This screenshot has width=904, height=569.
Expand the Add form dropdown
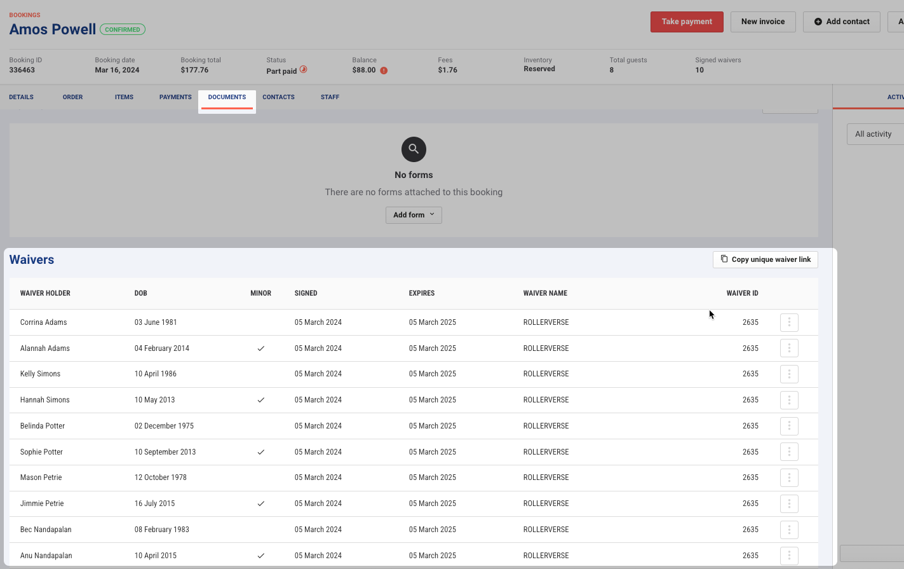tap(414, 215)
